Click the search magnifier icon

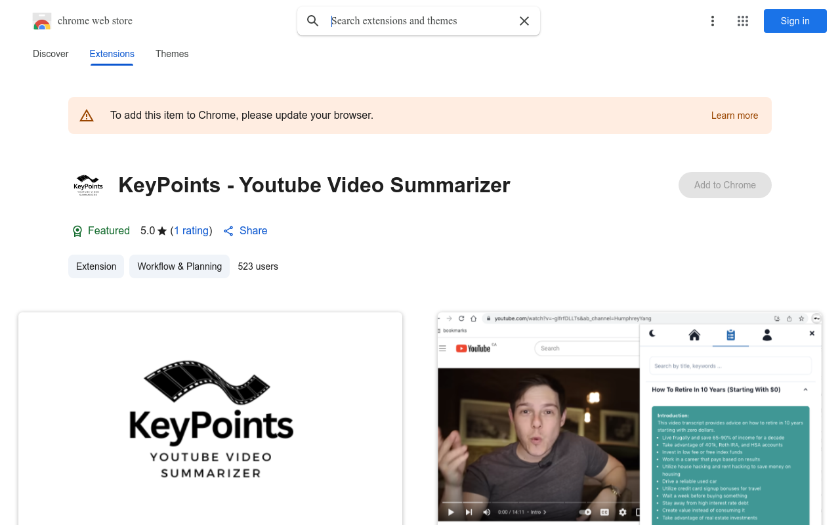coord(313,21)
